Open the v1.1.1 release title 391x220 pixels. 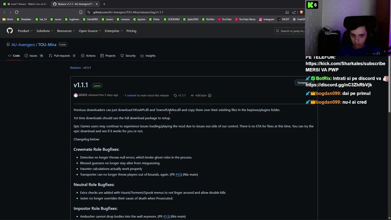(x=81, y=85)
